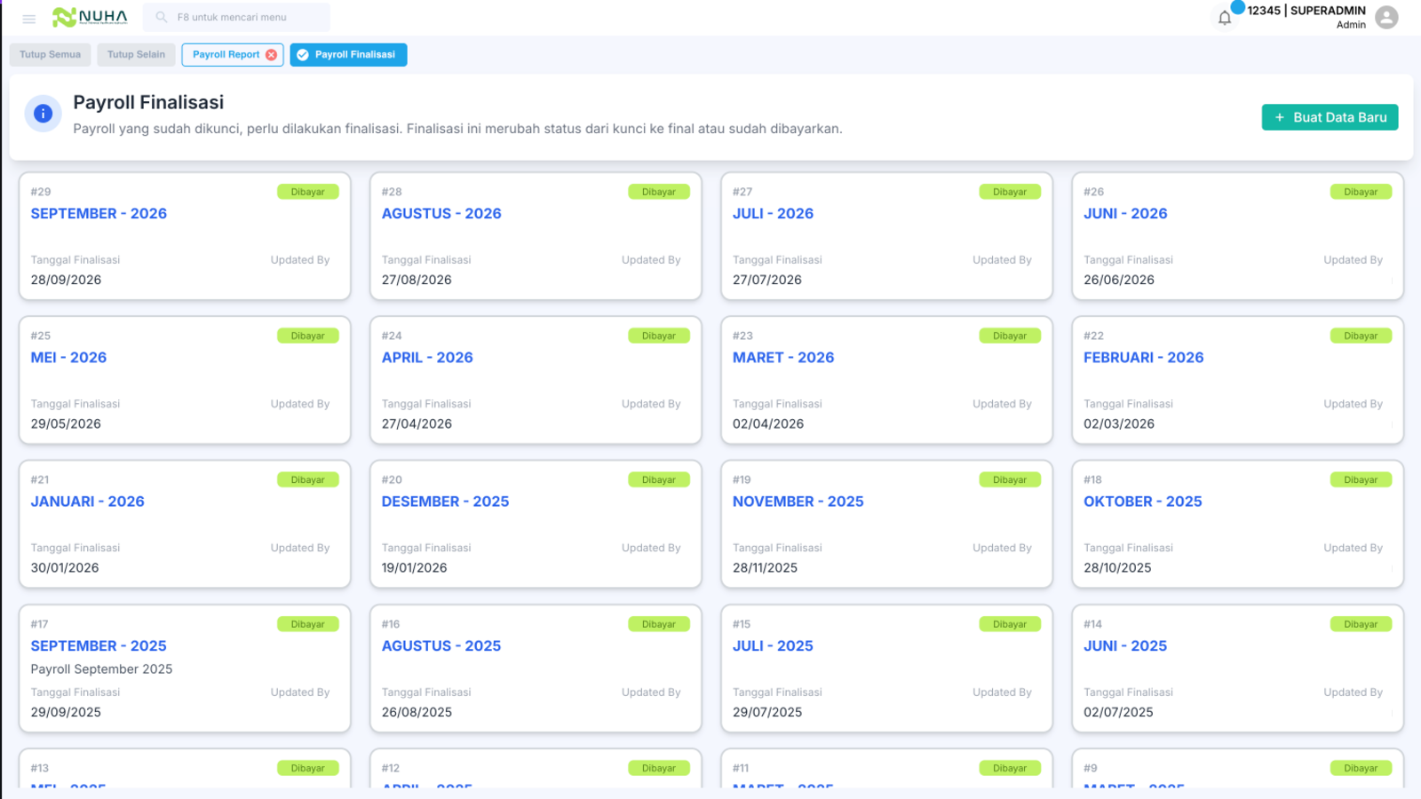1421x799 pixels.
Task: Open JULI - 2025 payroll card
Action: (886, 668)
